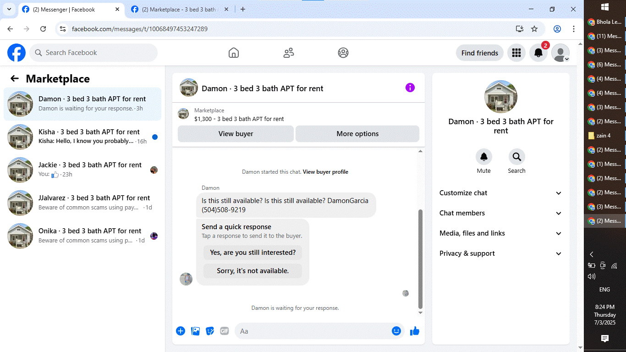Click Damon's large profile picture in side panel
This screenshot has width=626, height=352.
coord(501,97)
